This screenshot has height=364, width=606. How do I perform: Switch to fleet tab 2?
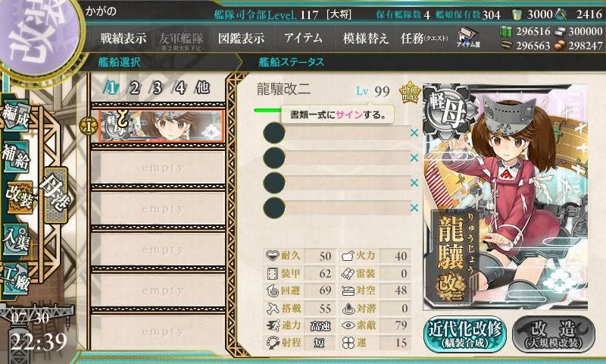134,88
